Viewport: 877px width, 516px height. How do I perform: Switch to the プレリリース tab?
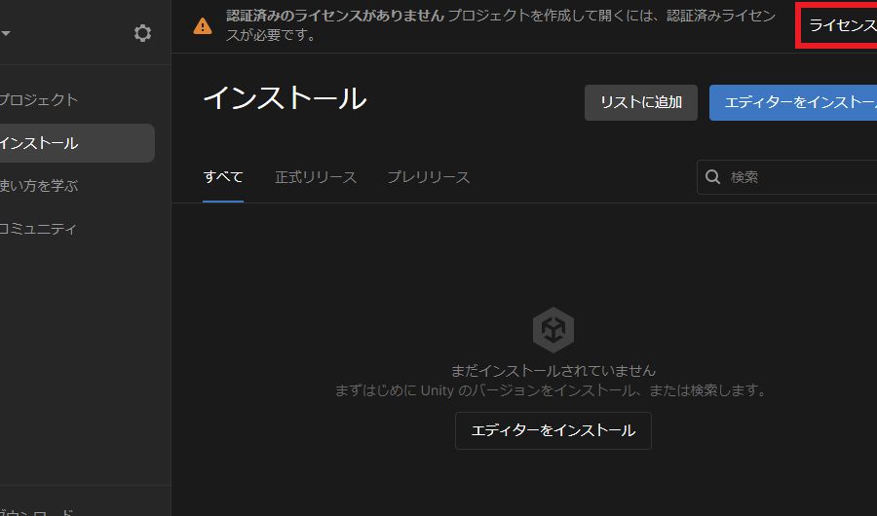pos(429,177)
